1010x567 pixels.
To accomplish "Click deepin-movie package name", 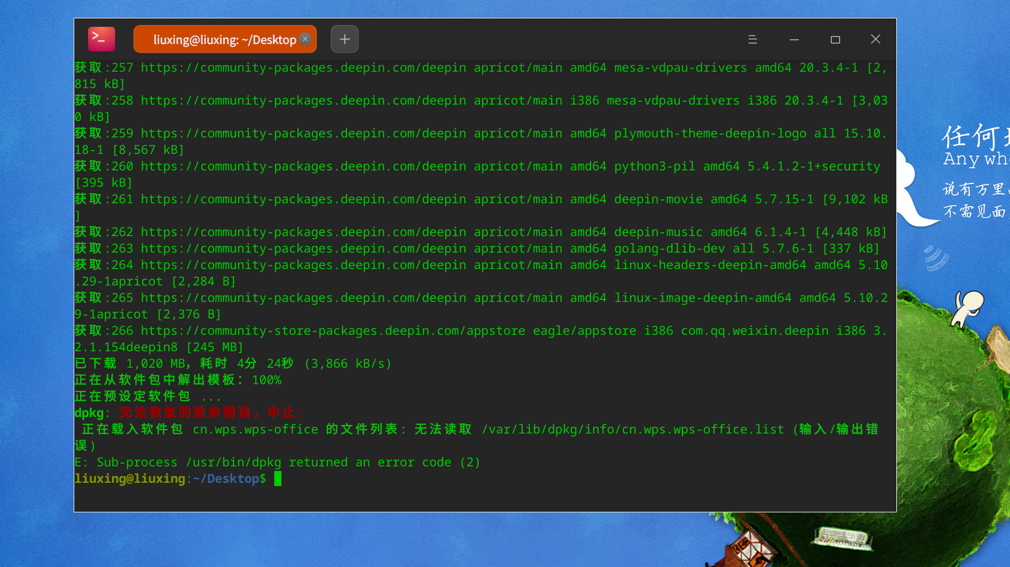I will click(658, 199).
